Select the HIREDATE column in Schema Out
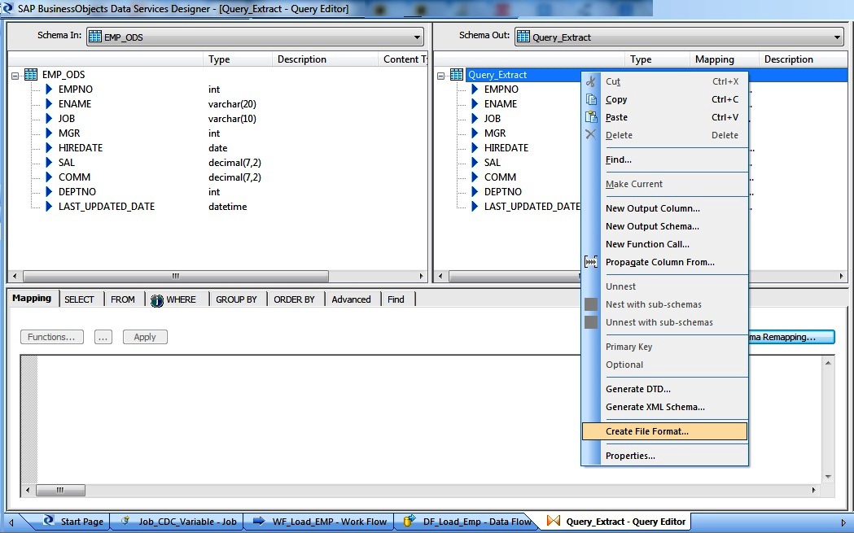The width and height of the screenshot is (854, 533). tap(506, 147)
